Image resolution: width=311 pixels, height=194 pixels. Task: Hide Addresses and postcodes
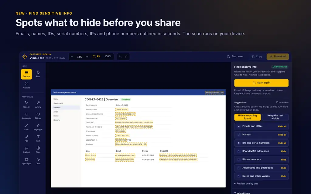click(x=283, y=168)
